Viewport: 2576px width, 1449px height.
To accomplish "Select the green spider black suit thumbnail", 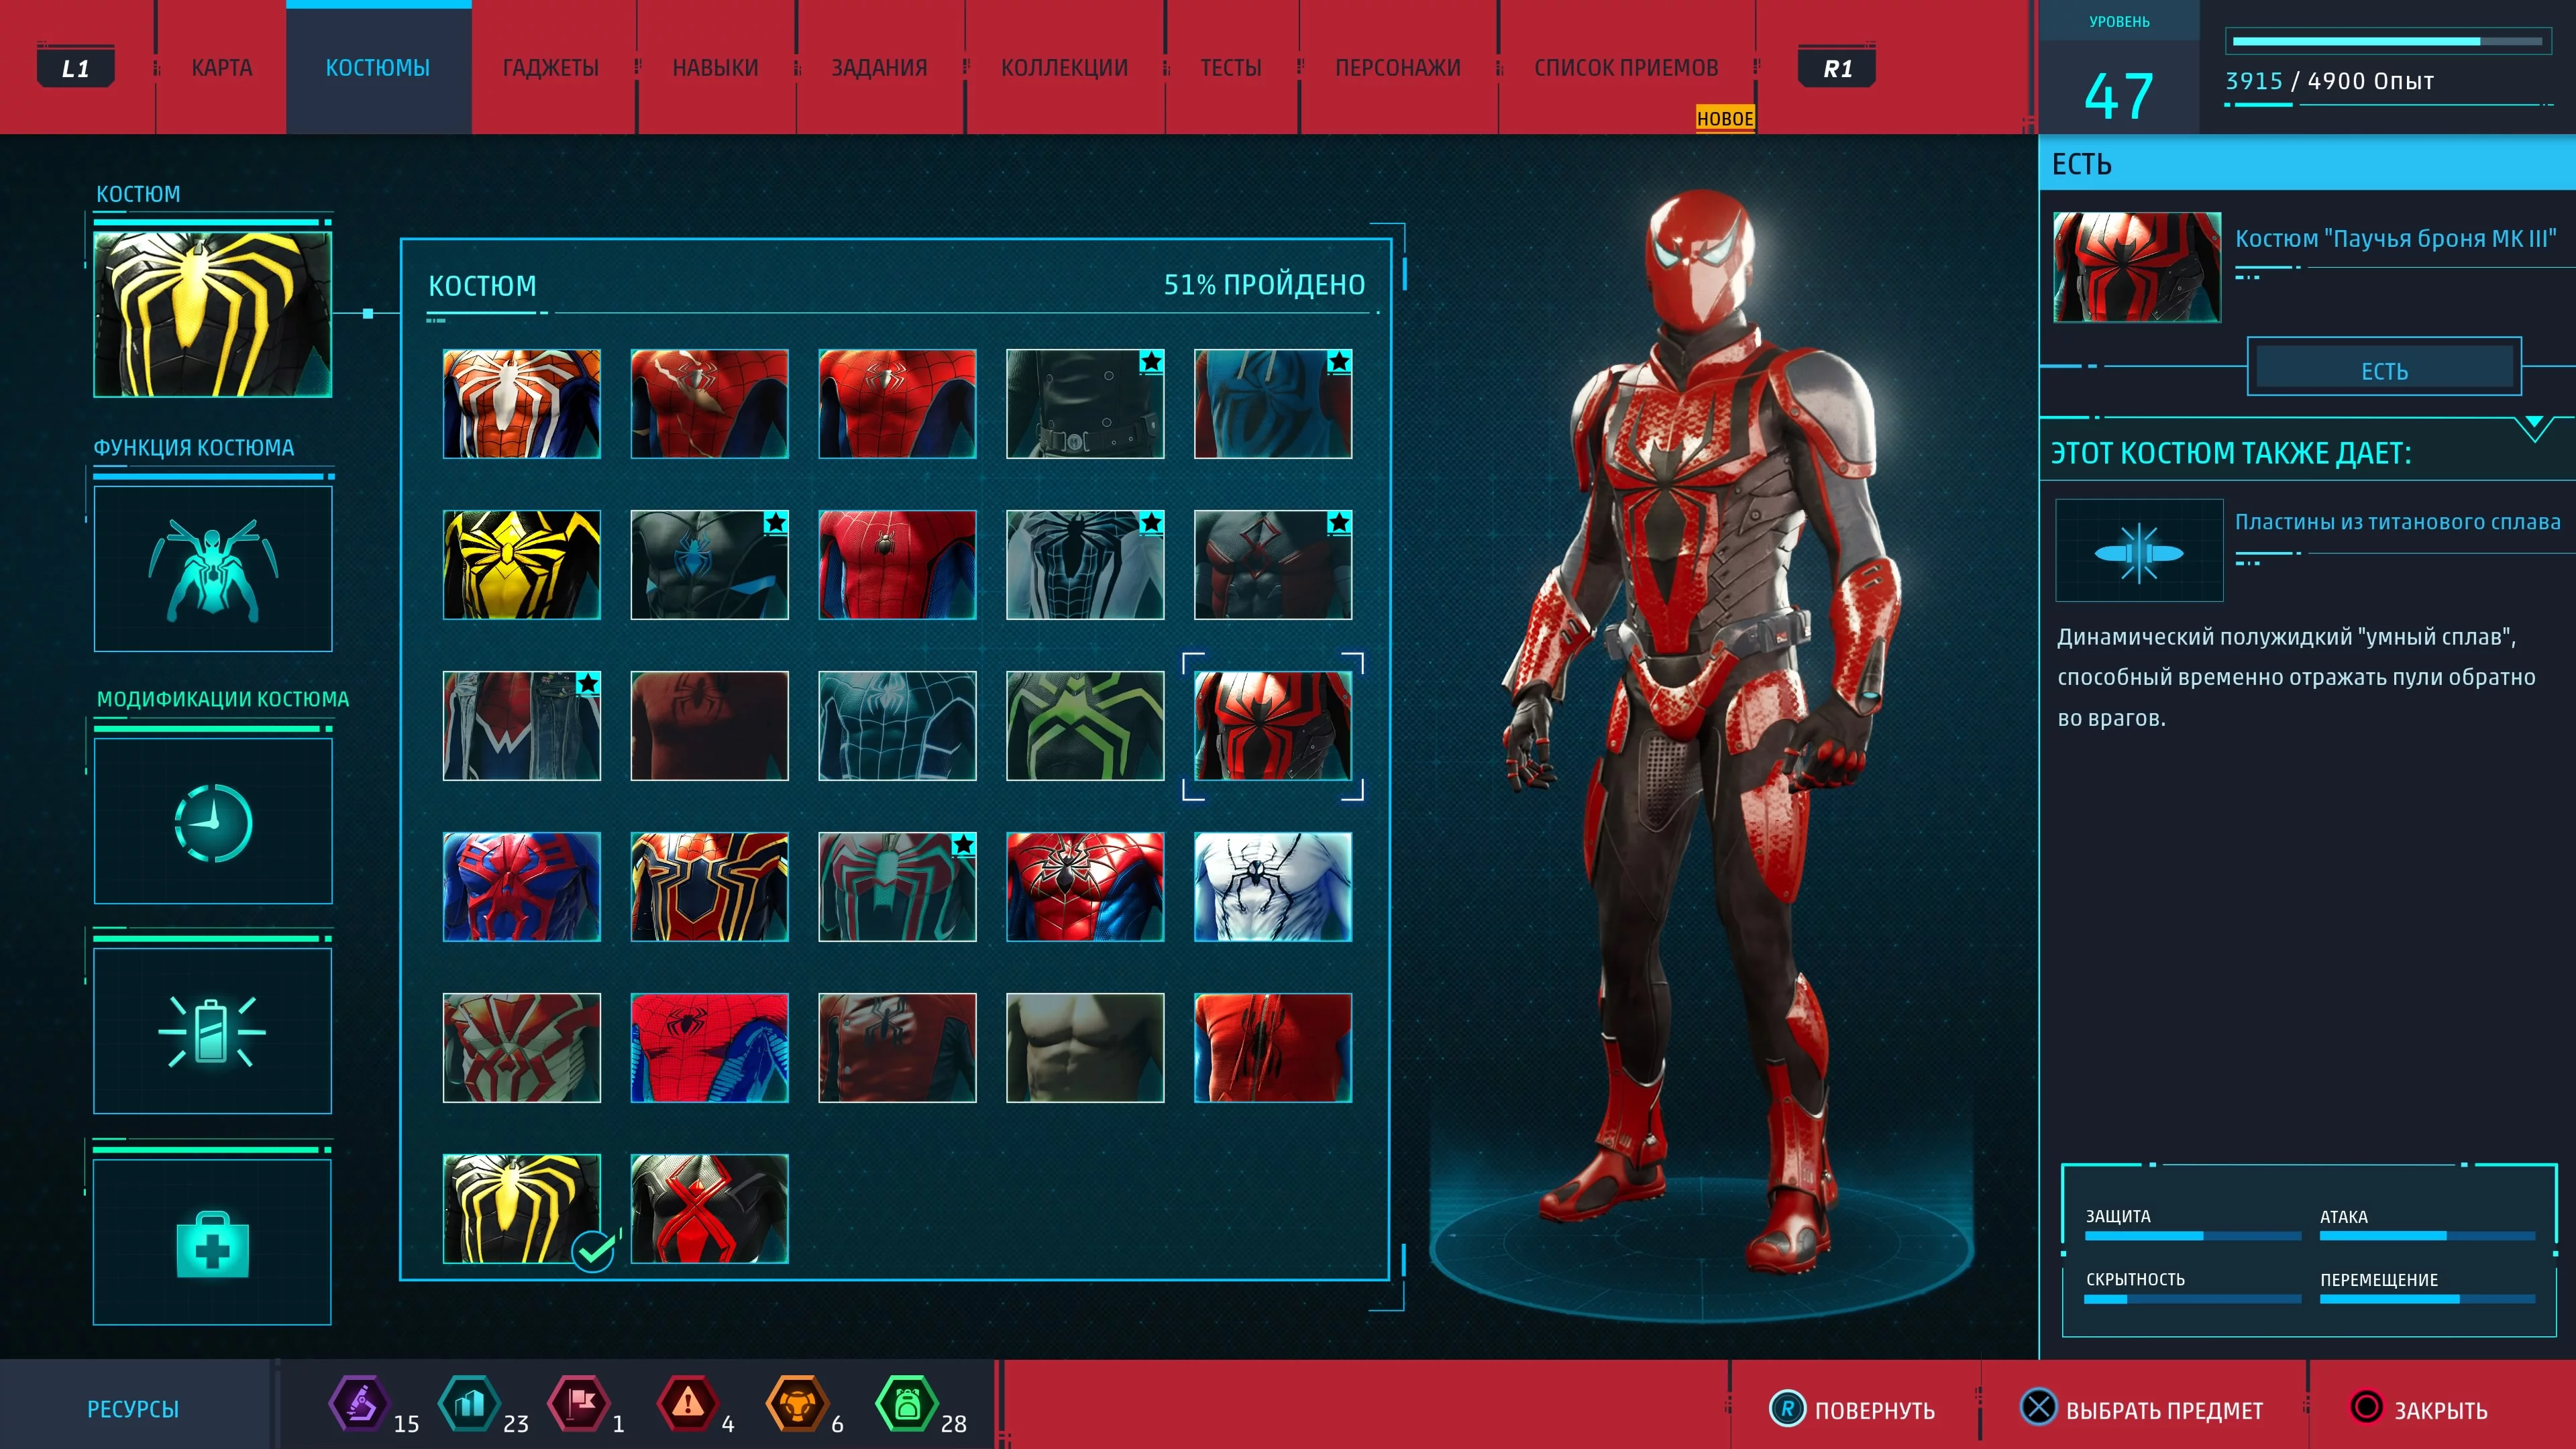I will (1085, 726).
